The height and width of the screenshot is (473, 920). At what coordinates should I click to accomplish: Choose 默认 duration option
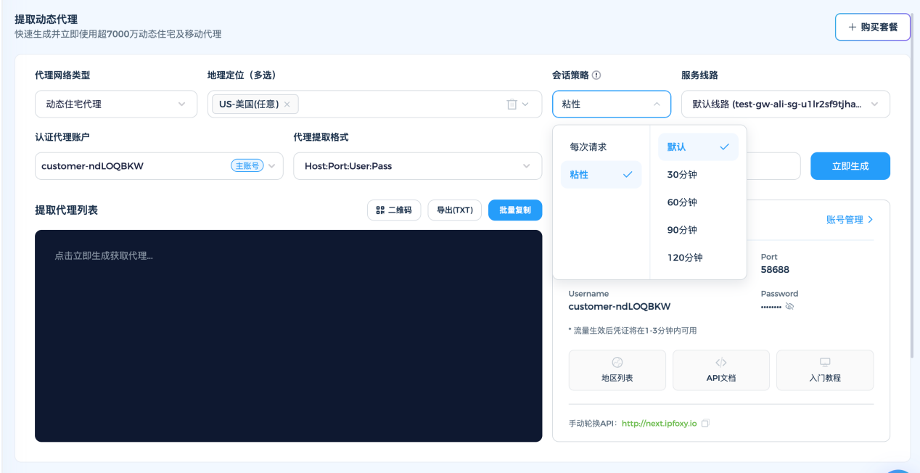coord(698,147)
